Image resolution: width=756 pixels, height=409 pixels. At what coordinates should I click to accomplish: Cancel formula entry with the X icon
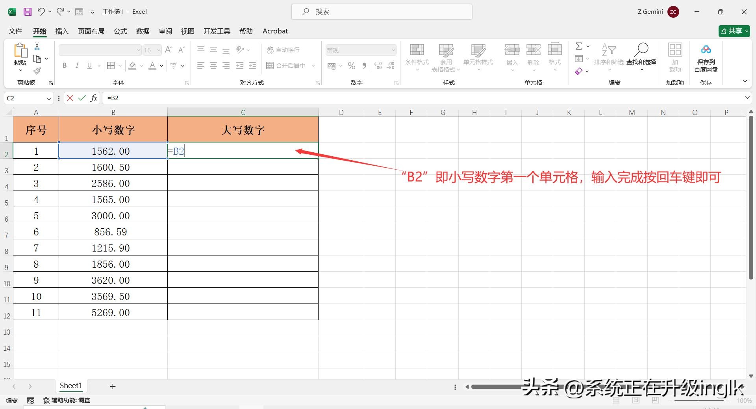pos(70,98)
